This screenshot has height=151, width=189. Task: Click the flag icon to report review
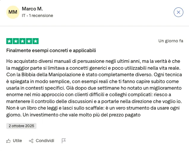[x=63, y=141]
